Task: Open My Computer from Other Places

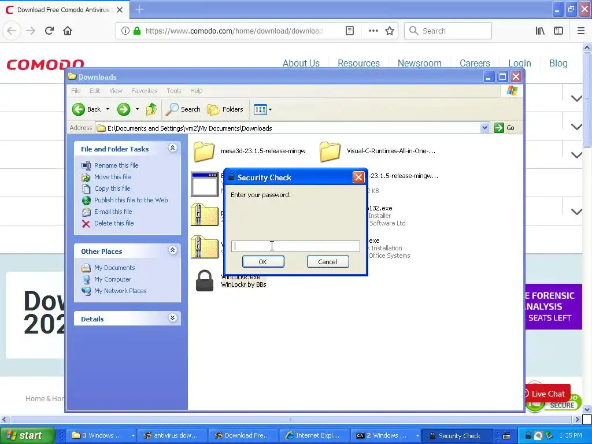Action: [x=113, y=279]
